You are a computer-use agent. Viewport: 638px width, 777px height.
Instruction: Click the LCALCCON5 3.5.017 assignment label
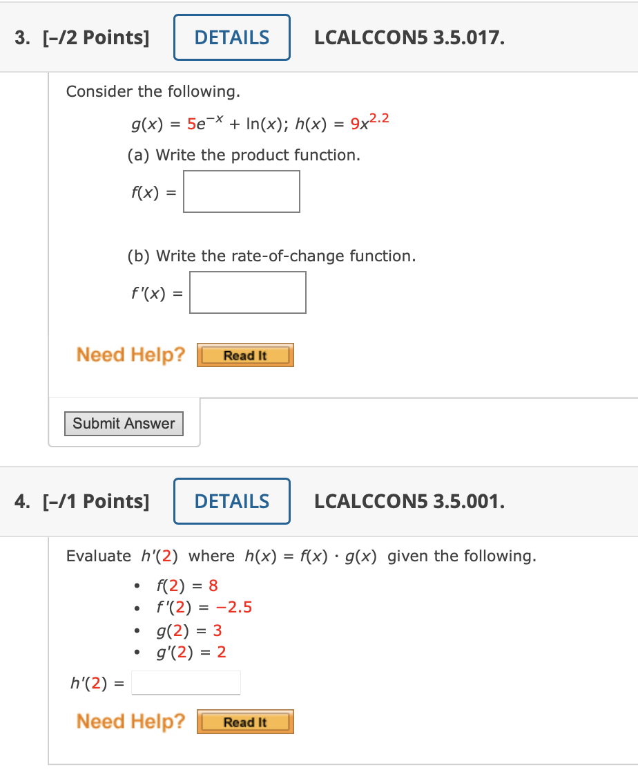coord(410,37)
